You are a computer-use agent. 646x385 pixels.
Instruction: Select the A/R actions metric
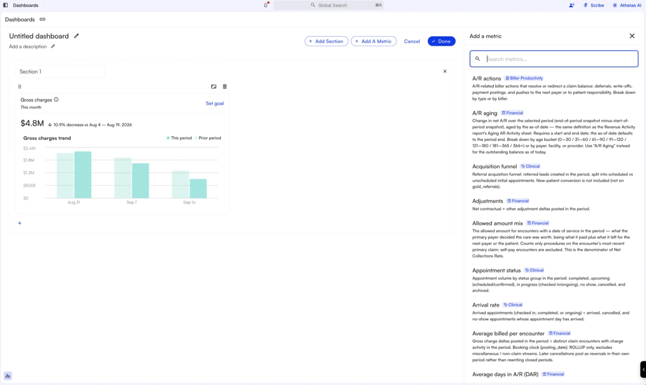coord(487,78)
